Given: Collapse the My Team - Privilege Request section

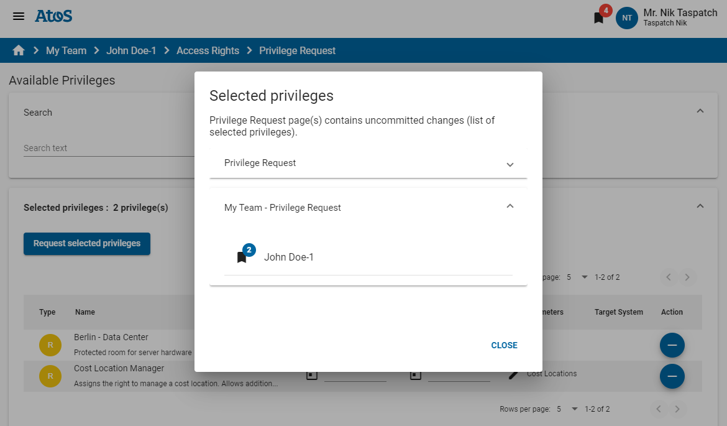Looking at the screenshot, I should (x=510, y=206).
